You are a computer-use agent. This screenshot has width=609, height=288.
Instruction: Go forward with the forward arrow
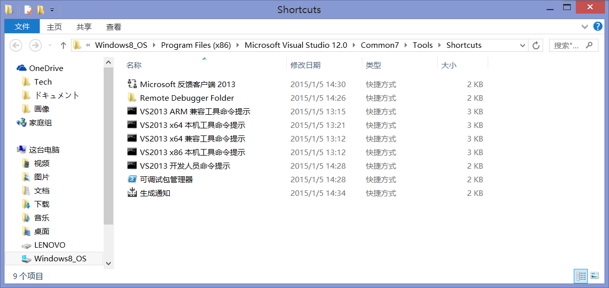click(x=35, y=45)
